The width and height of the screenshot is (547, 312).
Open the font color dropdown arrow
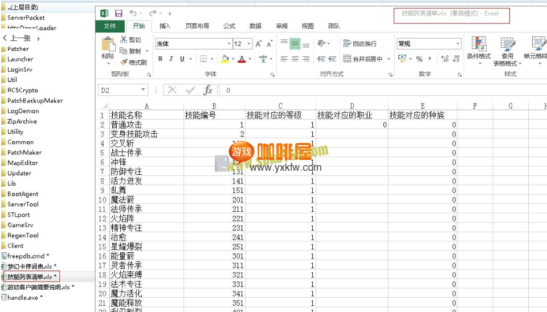click(x=250, y=59)
